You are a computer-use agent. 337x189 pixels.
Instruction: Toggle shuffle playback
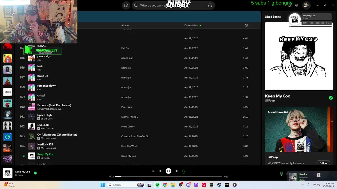(153, 171)
